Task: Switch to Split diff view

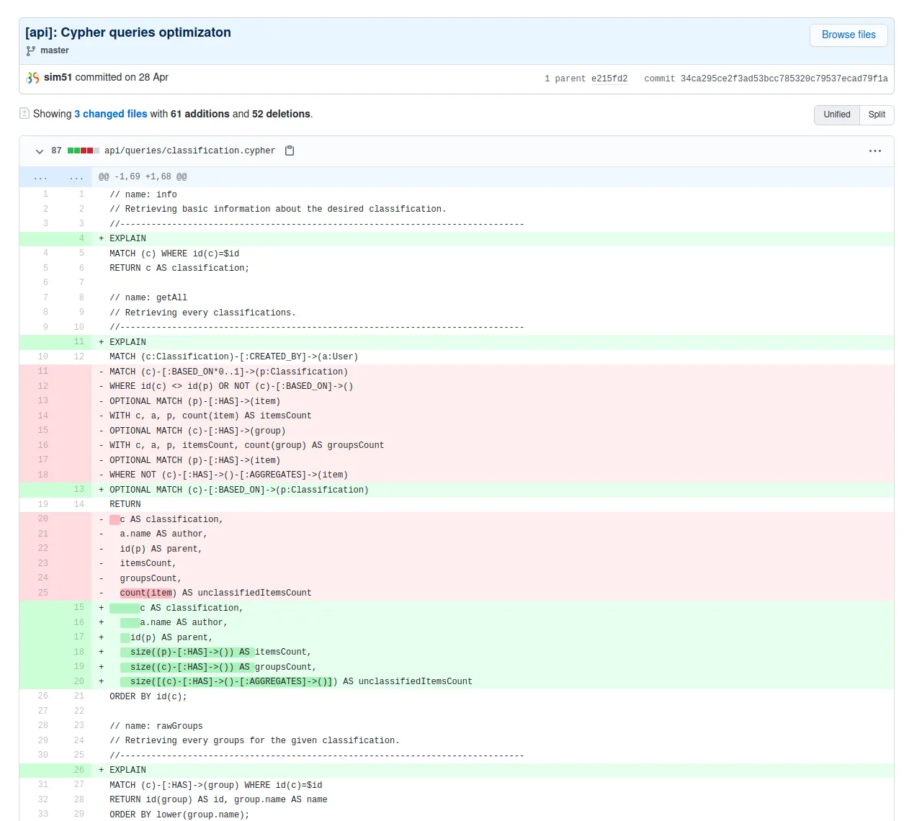Action: [876, 115]
